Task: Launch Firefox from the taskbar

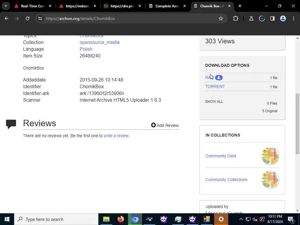Action: [120, 219]
